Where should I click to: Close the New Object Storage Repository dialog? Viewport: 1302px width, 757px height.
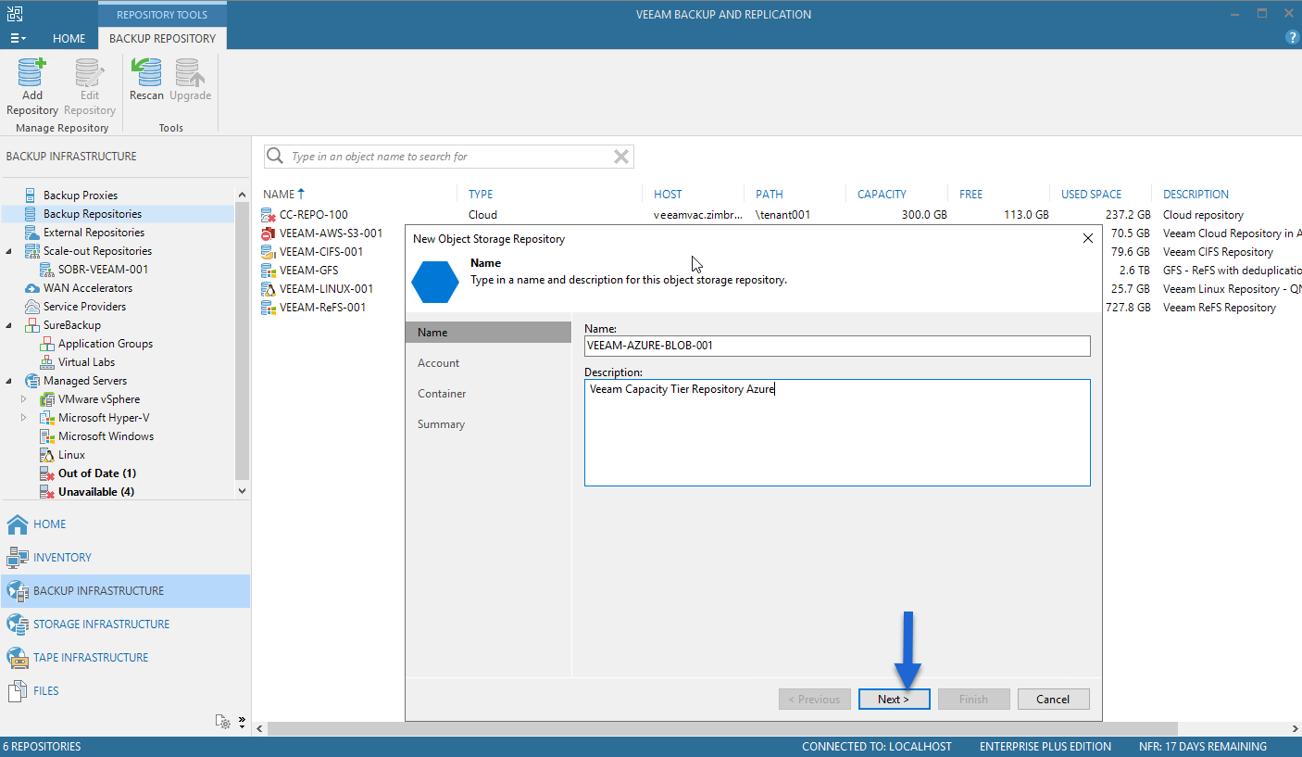coord(1088,238)
